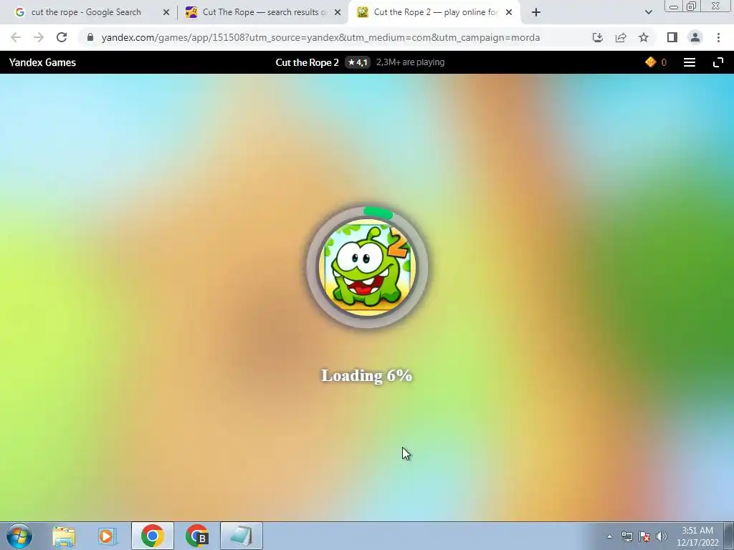Go back with the browser back arrow
Viewport: 734px width, 550px height.
16,37
